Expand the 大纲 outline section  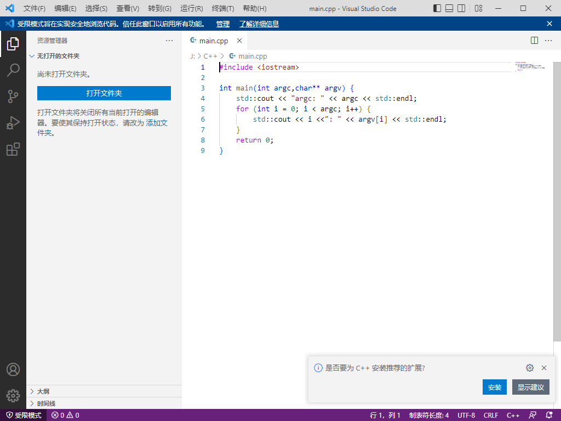point(43,391)
